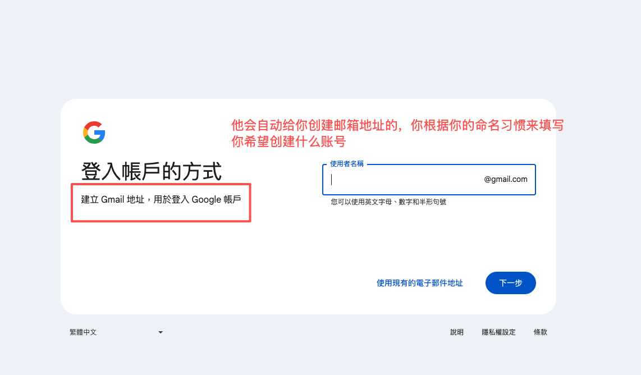Switch to using an existing email address
Screen dimensions: 641x375
click(419, 283)
